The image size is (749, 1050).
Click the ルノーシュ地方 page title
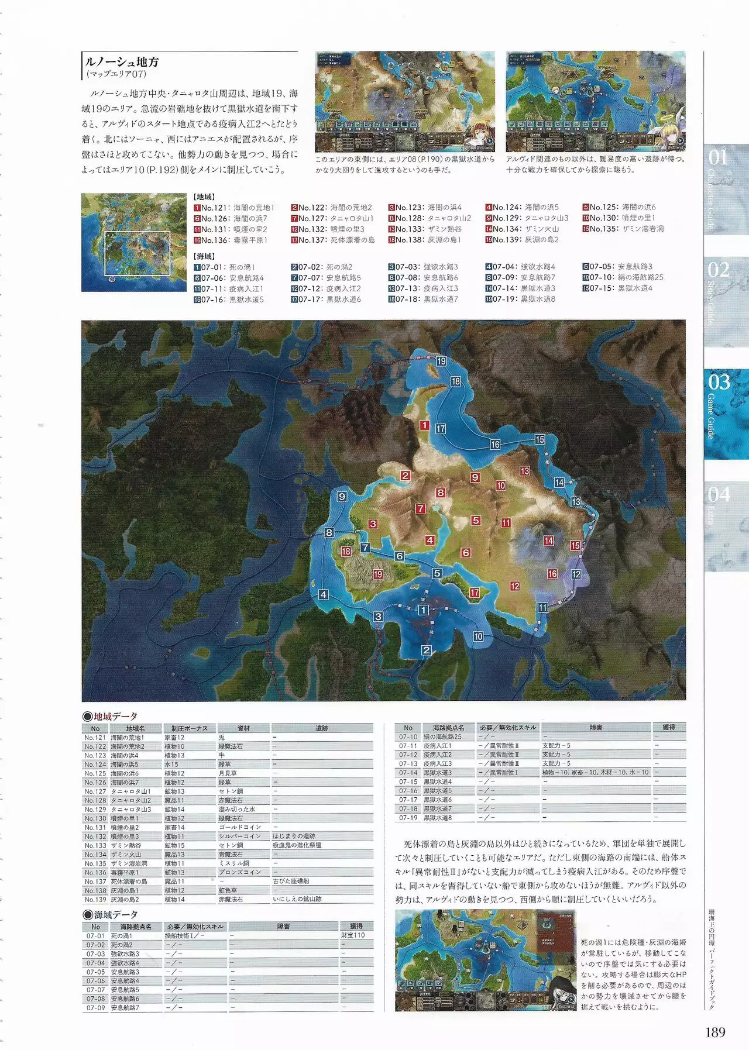click(122, 62)
